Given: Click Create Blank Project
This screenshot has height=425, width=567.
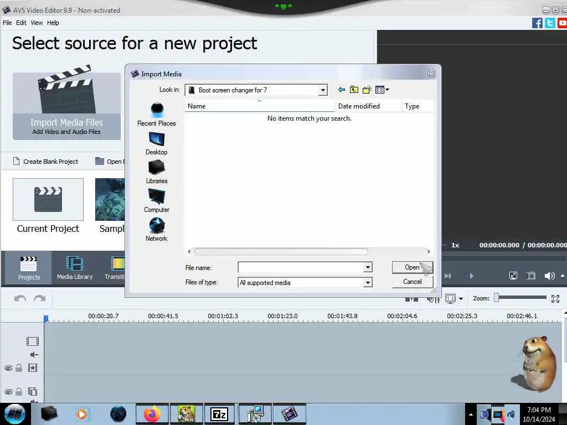Looking at the screenshot, I should (x=46, y=162).
